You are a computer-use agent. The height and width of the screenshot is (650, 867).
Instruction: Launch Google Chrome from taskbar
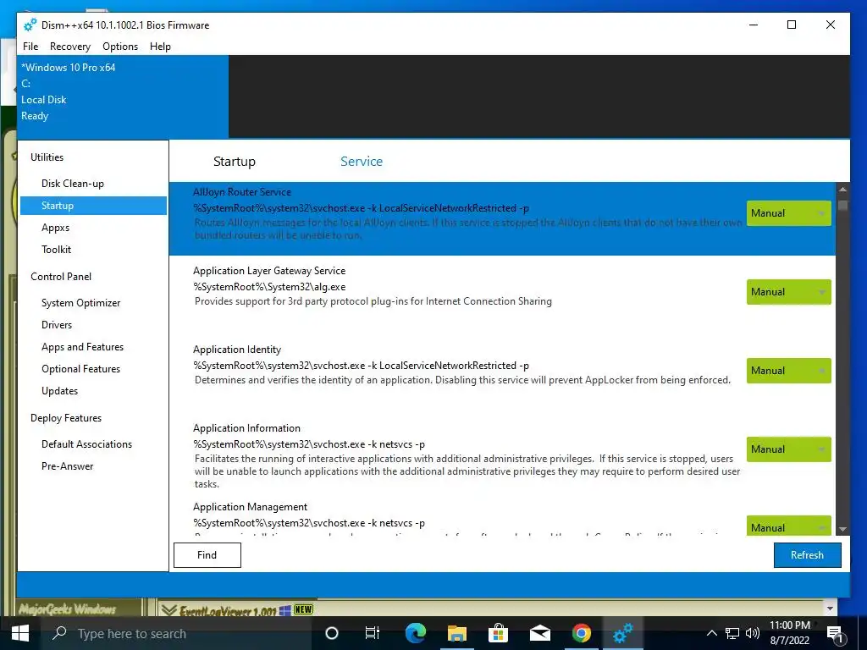coord(581,633)
